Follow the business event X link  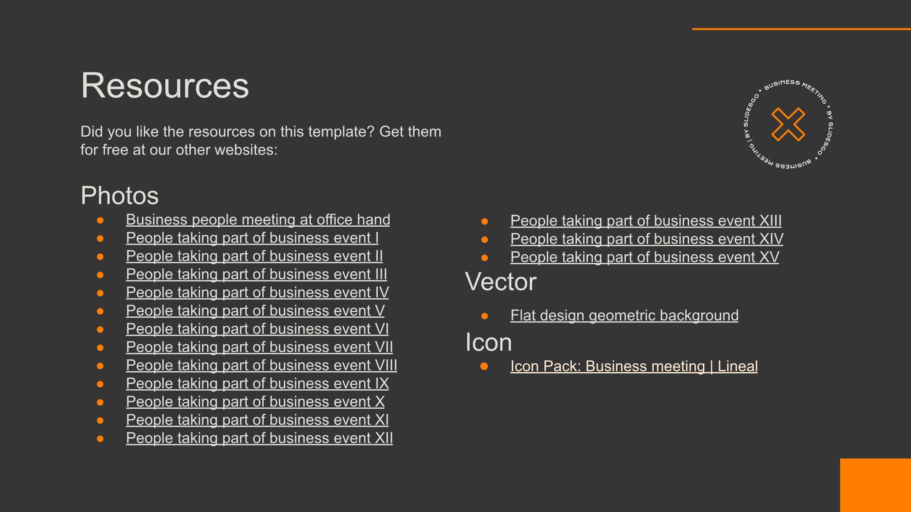coord(255,401)
